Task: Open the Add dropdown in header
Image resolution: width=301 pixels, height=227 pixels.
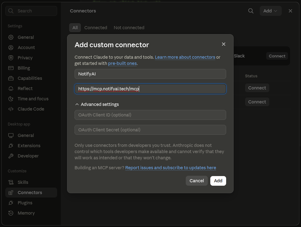Action: pos(271,11)
